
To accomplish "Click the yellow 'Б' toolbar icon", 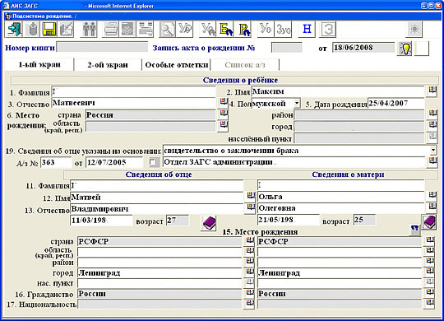I will point(225,29).
